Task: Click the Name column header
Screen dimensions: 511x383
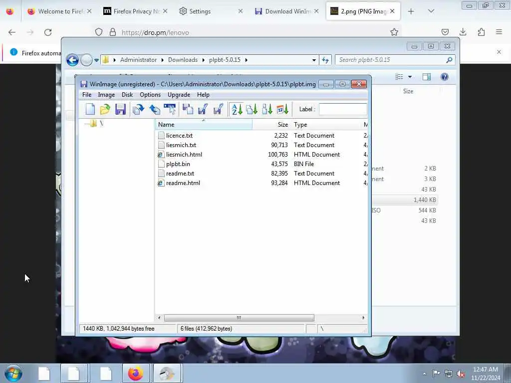Action: point(204,125)
